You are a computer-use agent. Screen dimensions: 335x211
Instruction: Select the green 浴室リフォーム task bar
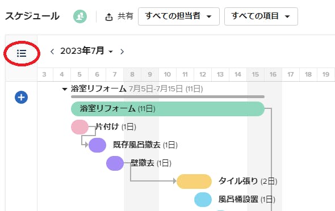[167, 109]
